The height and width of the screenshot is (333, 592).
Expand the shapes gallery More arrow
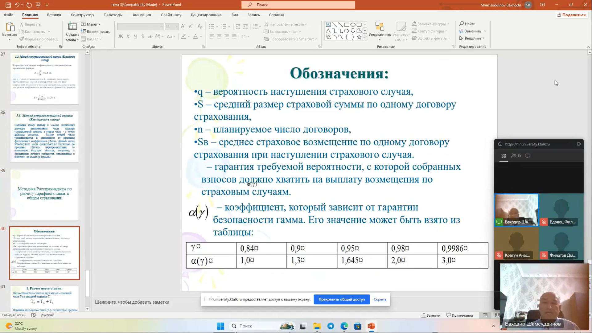(x=365, y=37)
